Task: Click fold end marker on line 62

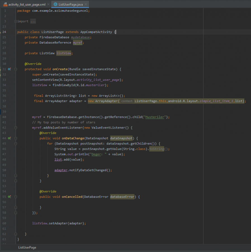Action: pos(16,234)
